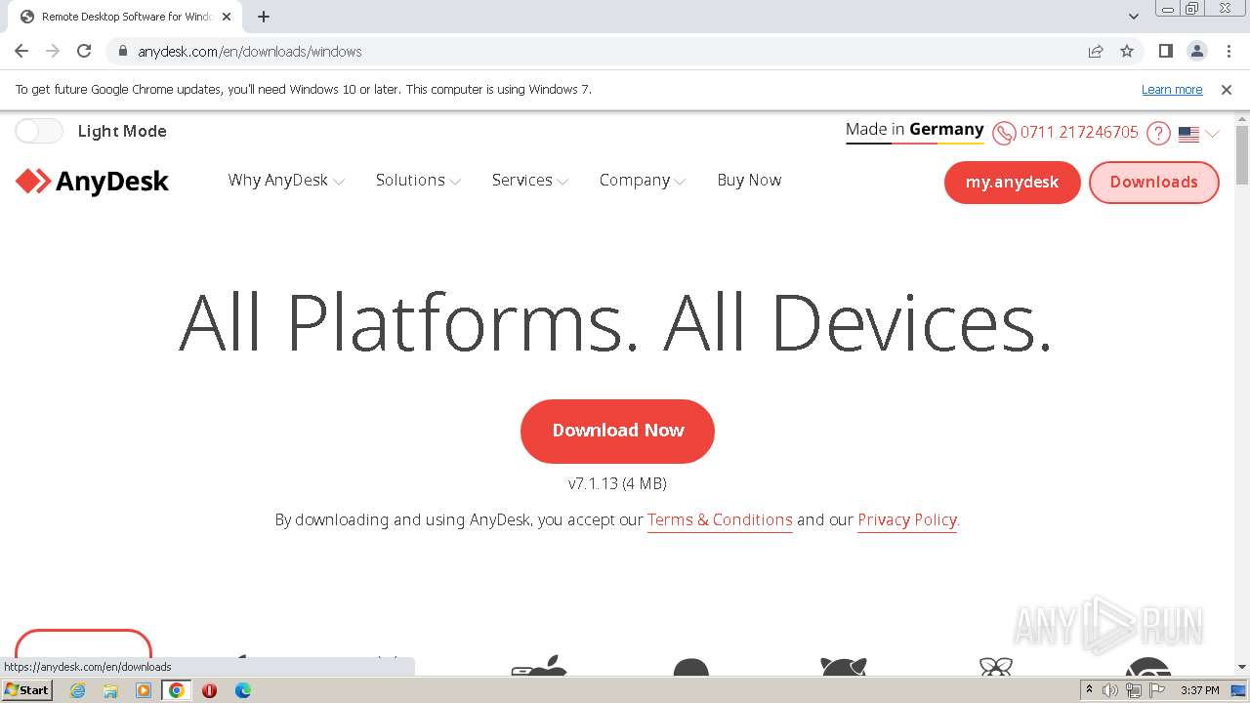Expand the Solutions menu
Viewport: 1250px width, 703px height.
point(418,181)
